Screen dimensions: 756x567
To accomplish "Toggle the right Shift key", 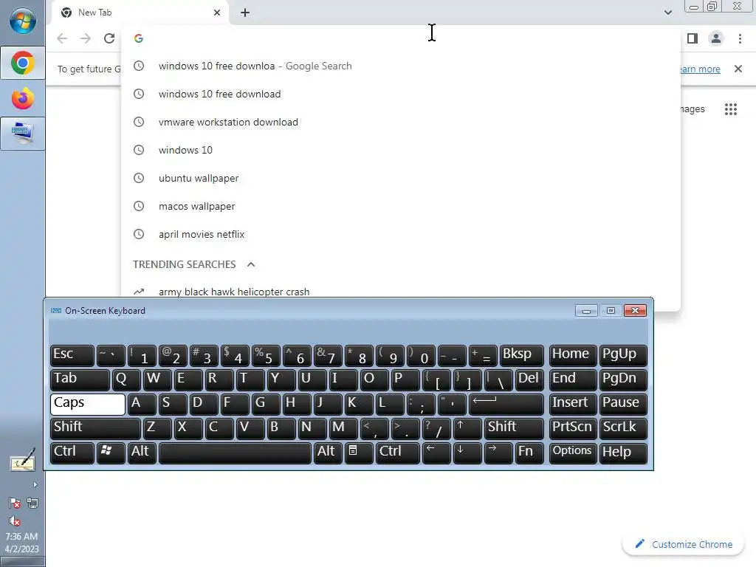I will pyautogui.click(x=514, y=428).
